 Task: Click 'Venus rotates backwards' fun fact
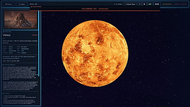point(19,98)
